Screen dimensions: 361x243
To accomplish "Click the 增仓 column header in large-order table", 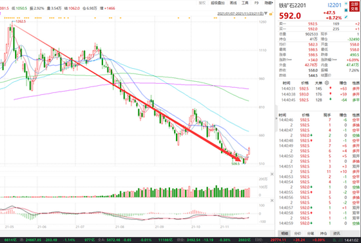I will tap(343, 83).
